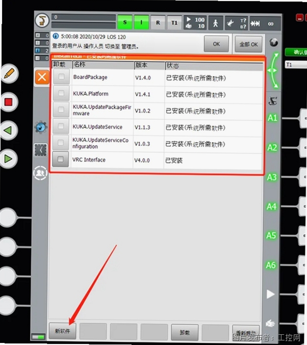Click the drives I status indicator

(x=141, y=22)
